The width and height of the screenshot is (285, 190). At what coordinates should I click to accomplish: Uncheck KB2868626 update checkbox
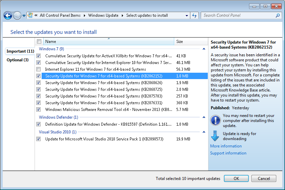coord(39,82)
